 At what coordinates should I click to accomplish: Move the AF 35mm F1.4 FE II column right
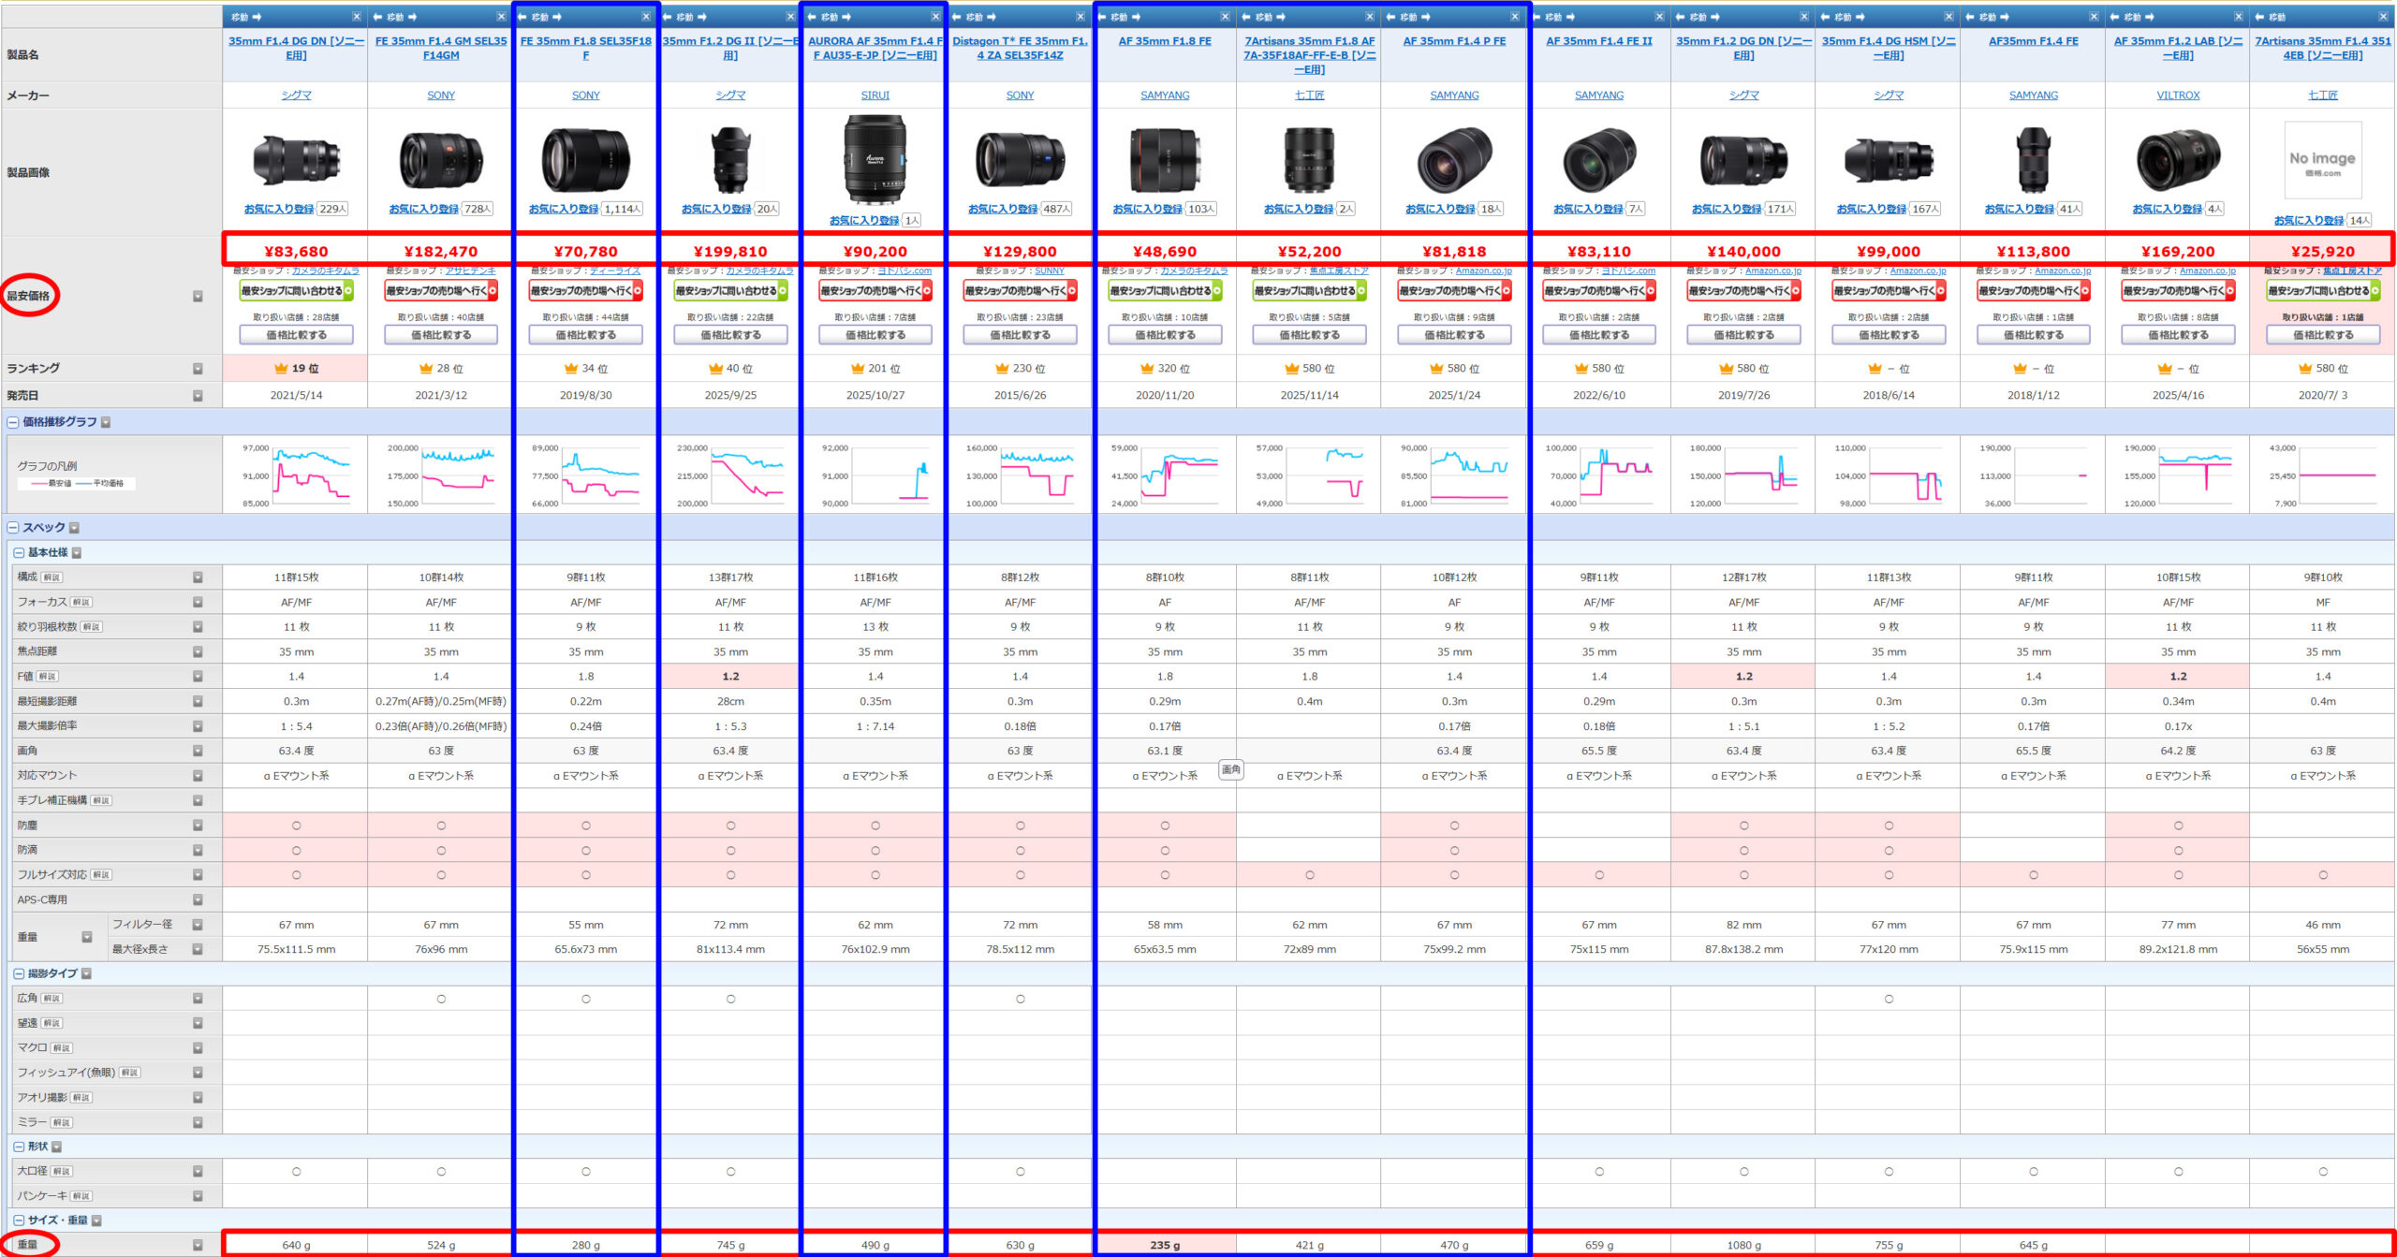pyautogui.click(x=1570, y=17)
